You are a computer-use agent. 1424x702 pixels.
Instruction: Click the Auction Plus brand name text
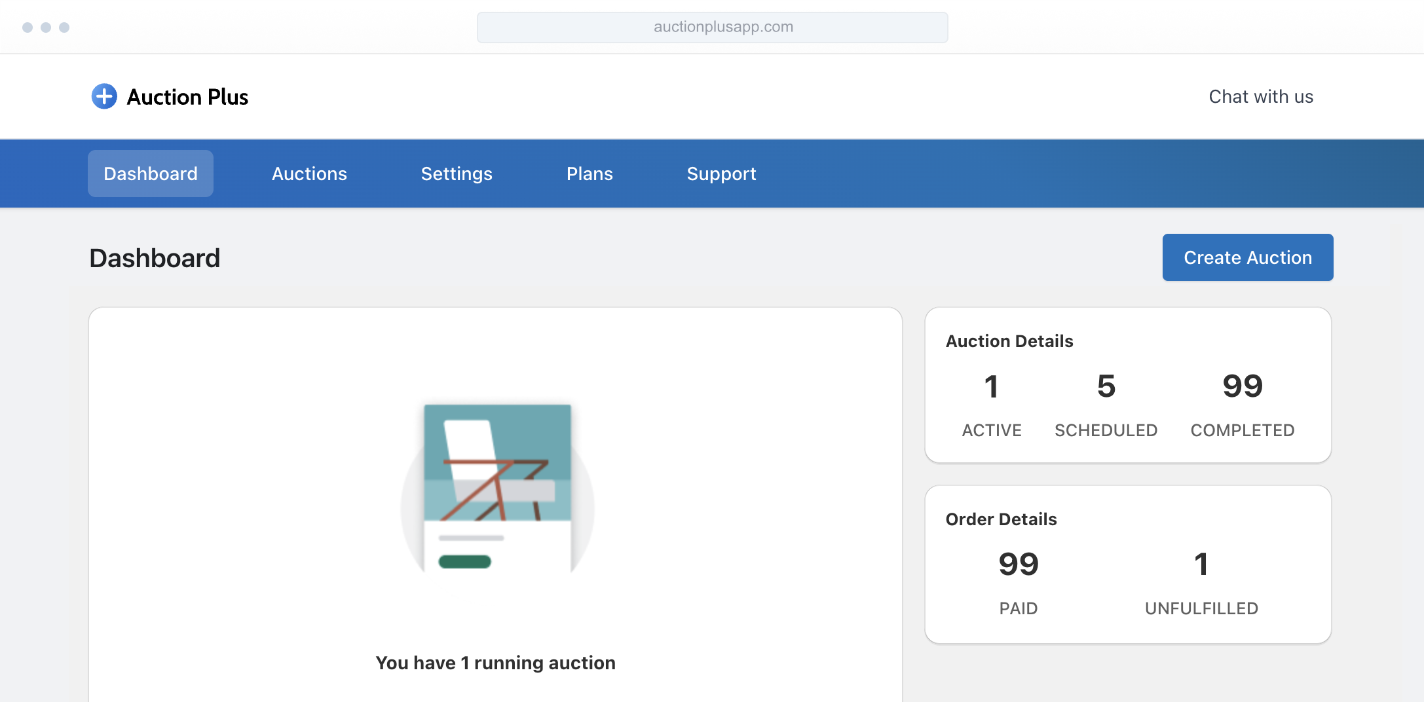pyautogui.click(x=187, y=97)
